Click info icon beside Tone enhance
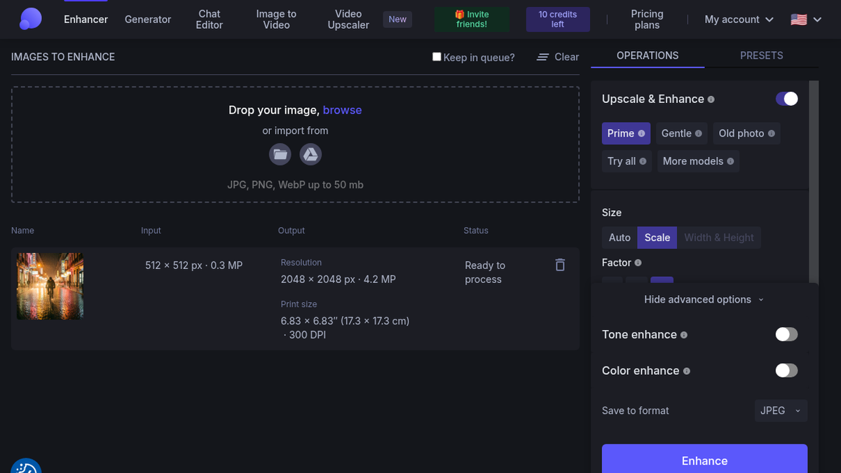Image resolution: width=841 pixels, height=473 pixels. pos(684,335)
